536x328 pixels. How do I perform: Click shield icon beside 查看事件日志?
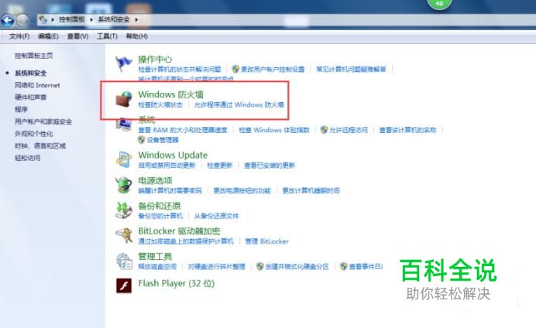tap(344, 266)
